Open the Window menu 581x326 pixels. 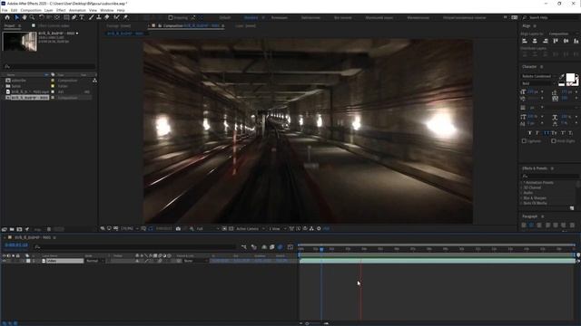click(x=107, y=10)
